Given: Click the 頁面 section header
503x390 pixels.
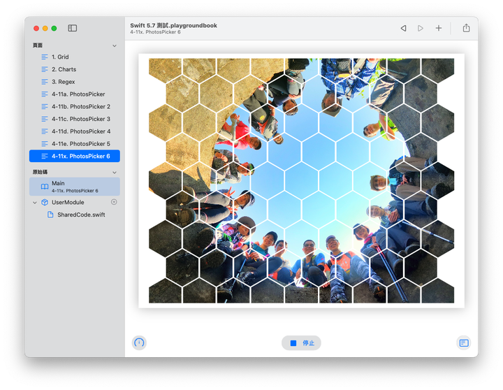Looking at the screenshot, I should pos(38,45).
